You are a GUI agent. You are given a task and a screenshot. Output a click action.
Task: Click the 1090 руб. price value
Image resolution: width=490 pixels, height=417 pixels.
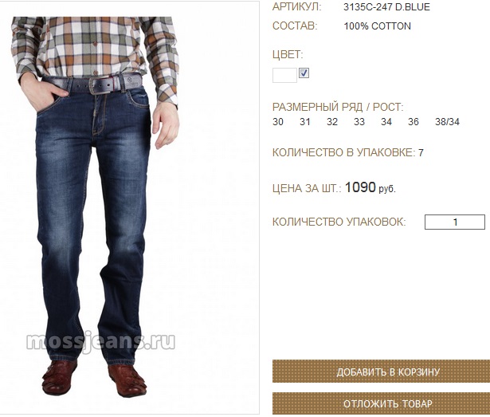coord(370,187)
